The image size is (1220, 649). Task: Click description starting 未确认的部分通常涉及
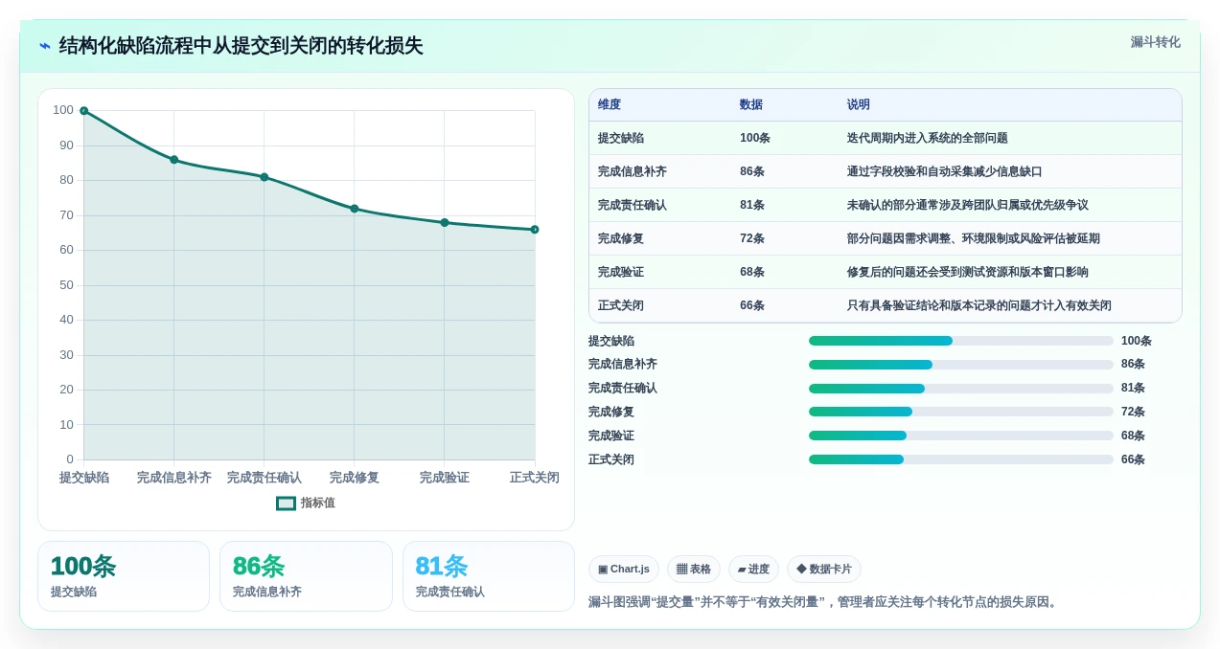968,205
